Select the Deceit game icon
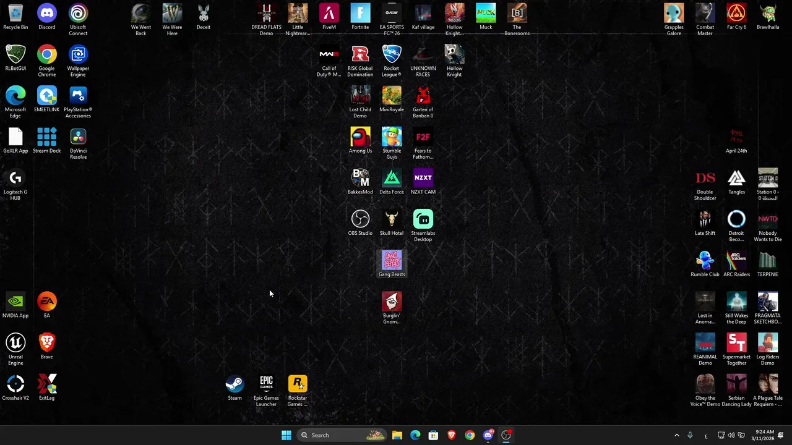The width and height of the screenshot is (792, 445). click(204, 17)
